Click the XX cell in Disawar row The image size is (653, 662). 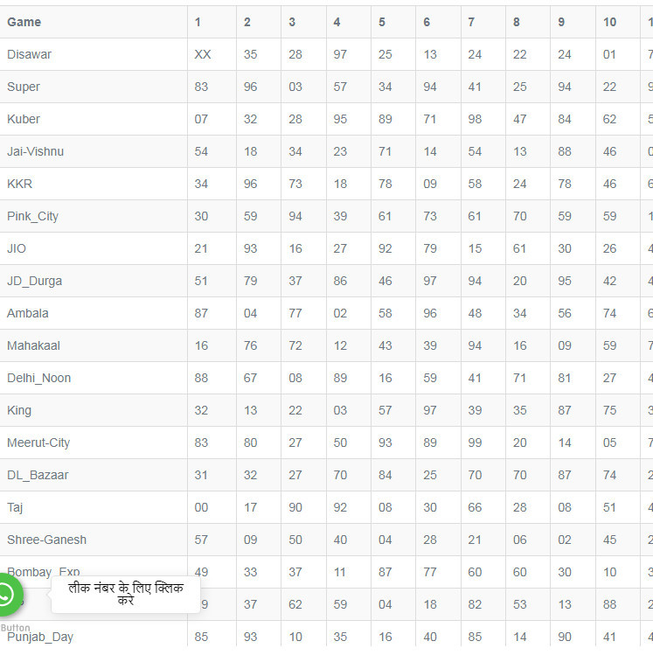coord(203,54)
